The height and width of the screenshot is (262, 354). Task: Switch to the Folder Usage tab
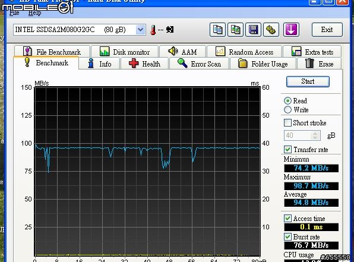coord(263,64)
